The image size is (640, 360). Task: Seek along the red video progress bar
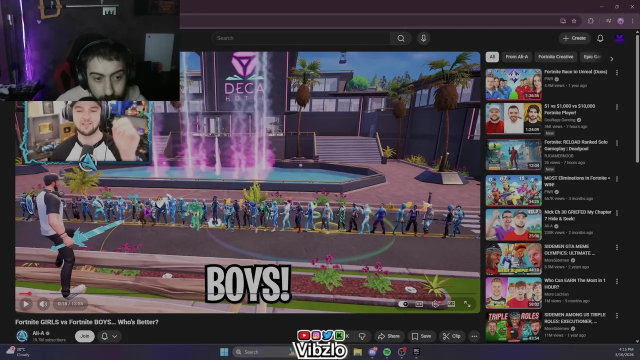coord(247,294)
